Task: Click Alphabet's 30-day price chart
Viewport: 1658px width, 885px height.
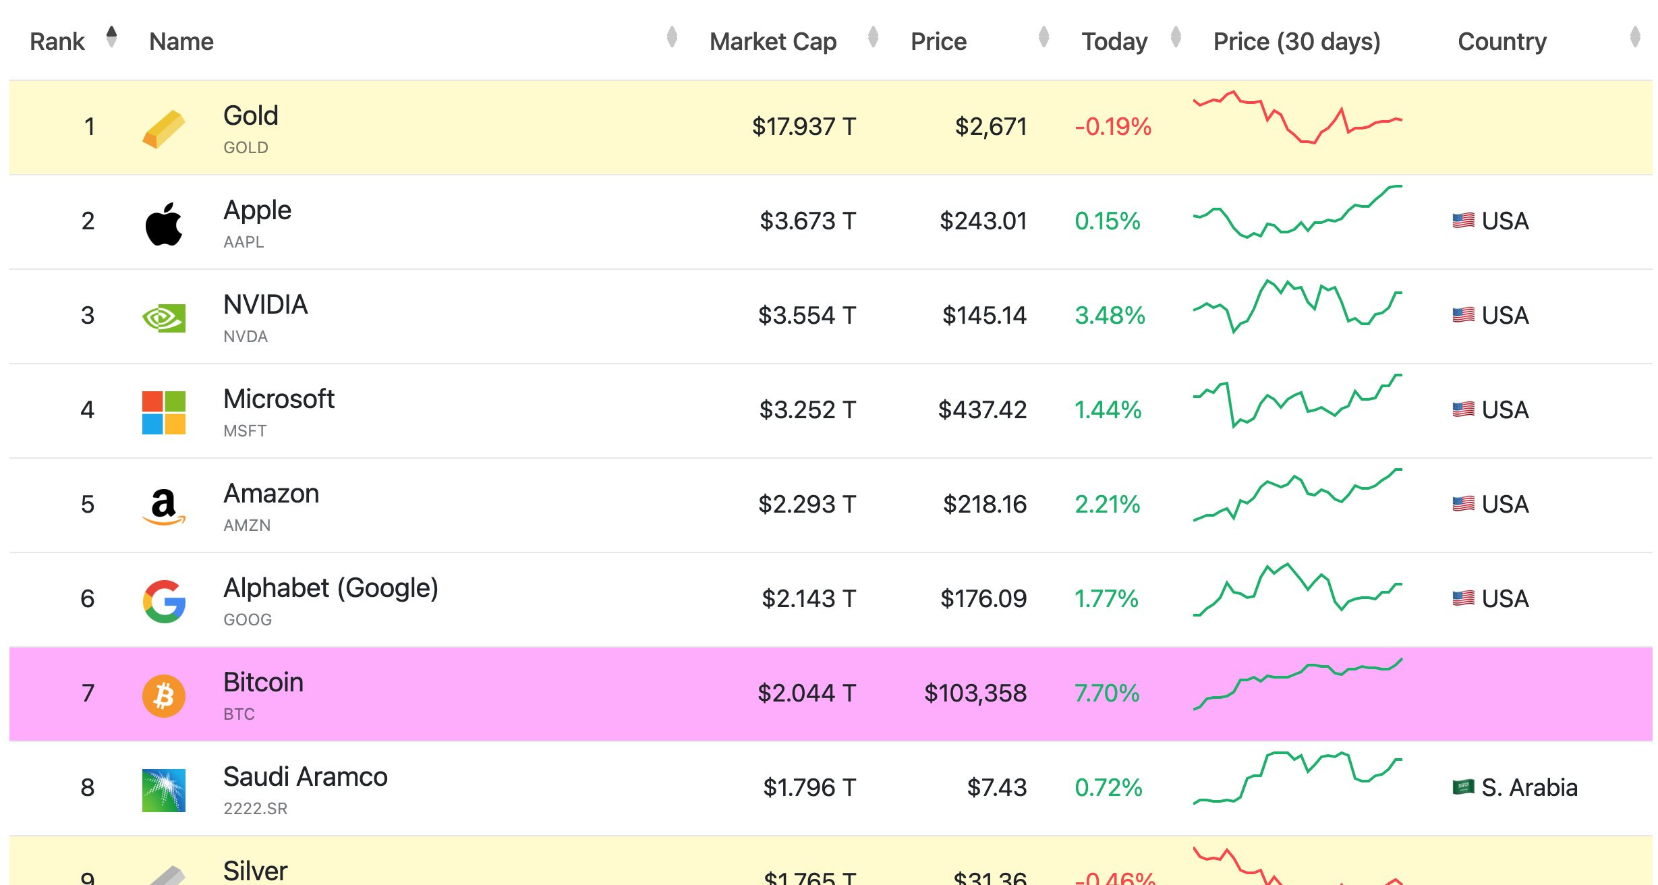Action: tap(1298, 589)
